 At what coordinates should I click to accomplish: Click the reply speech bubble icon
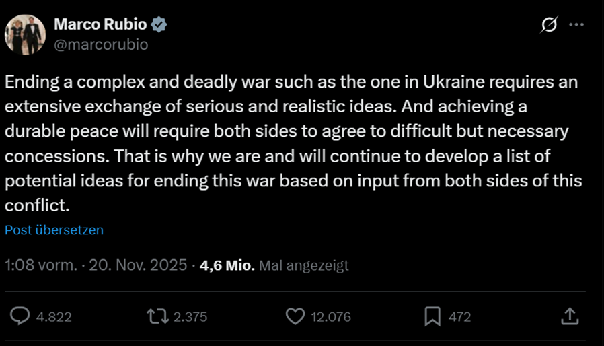(x=22, y=316)
